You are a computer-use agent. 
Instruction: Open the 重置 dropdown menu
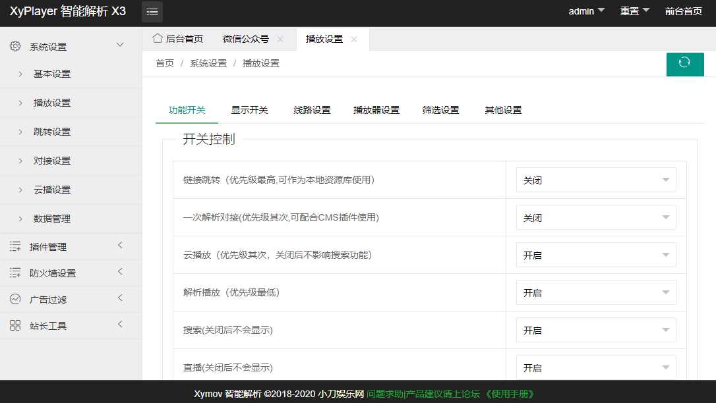(x=634, y=11)
